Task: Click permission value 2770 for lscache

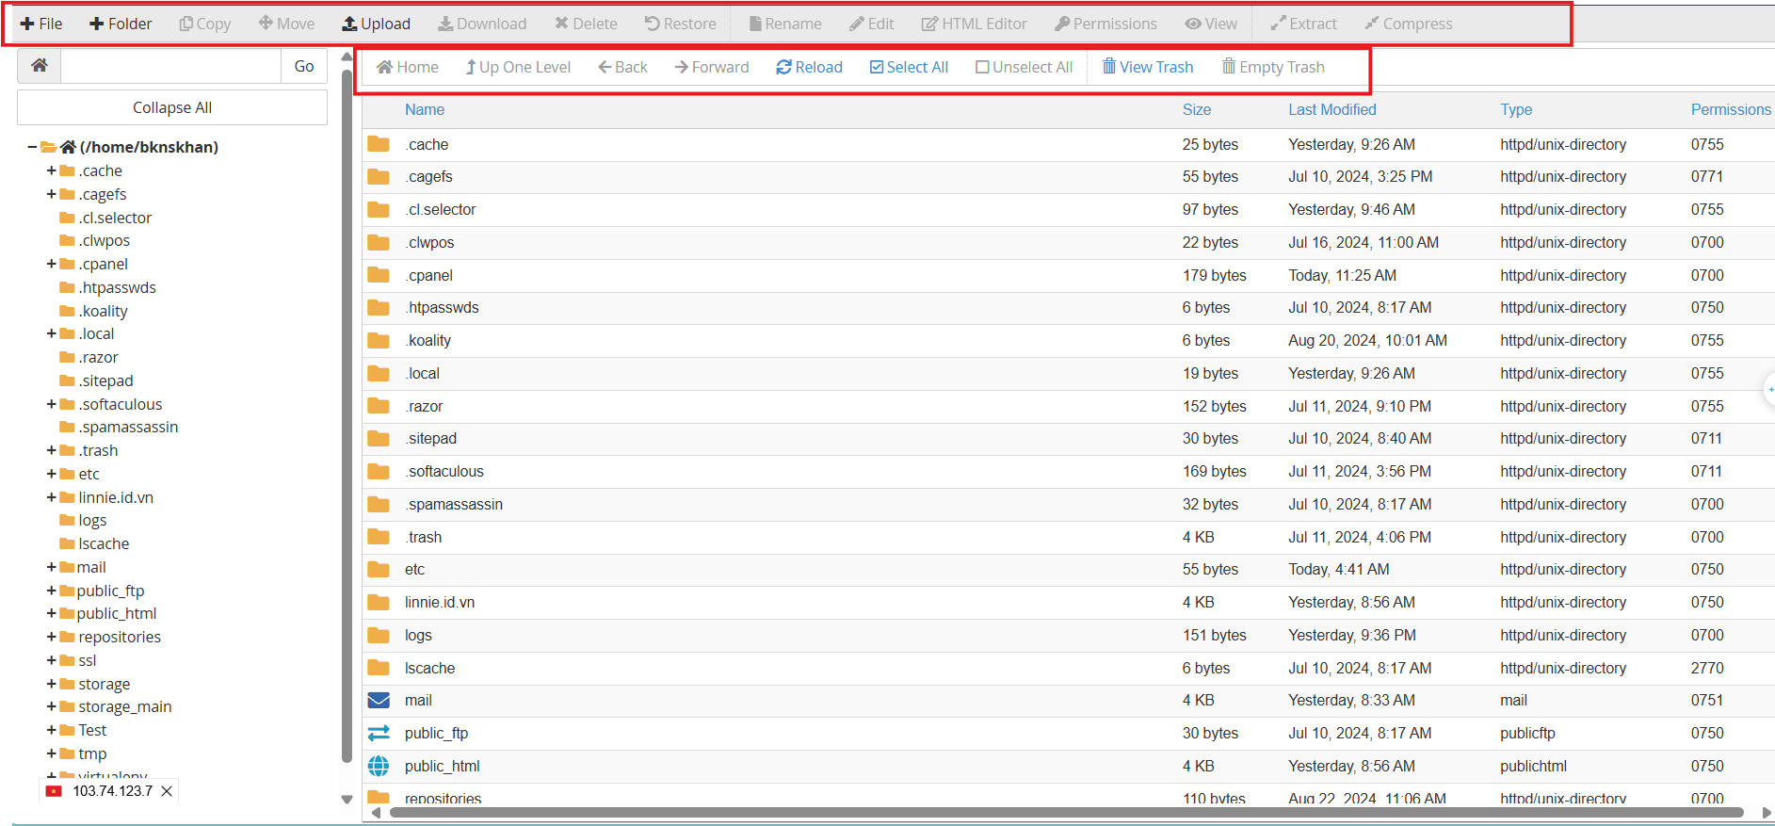Action: point(1707,668)
